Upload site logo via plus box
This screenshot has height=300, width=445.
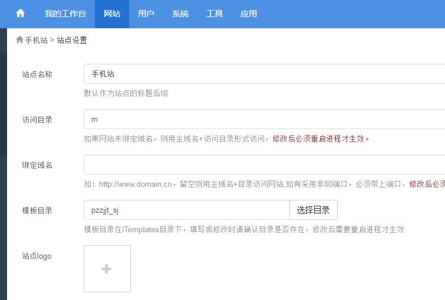tap(107, 269)
